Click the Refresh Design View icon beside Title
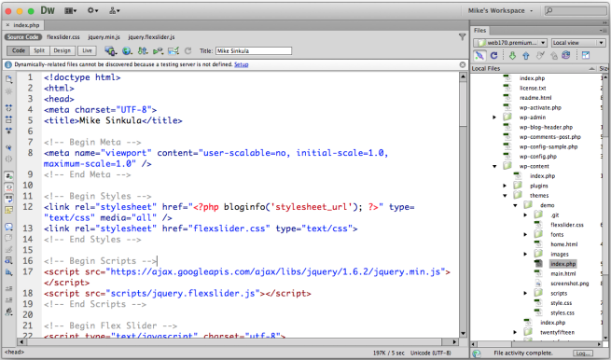Viewport: 611px width, 360px height. 187,50
